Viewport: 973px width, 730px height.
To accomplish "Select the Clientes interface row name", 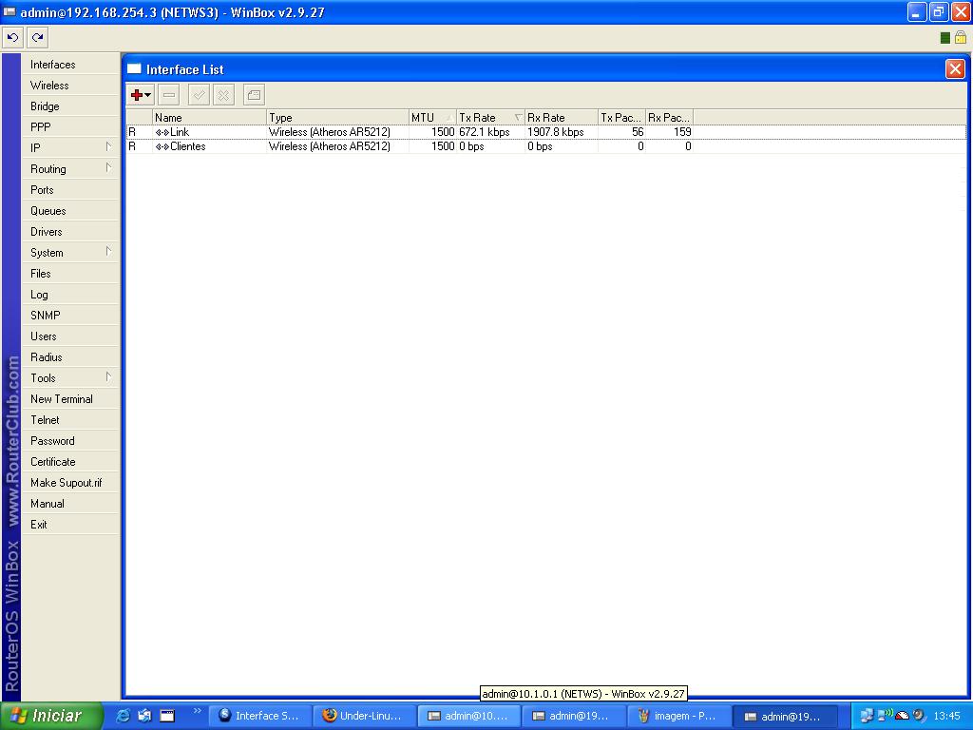I will [x=188, y=146].
